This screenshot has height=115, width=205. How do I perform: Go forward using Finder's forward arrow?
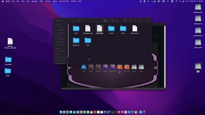coord(76,20)
